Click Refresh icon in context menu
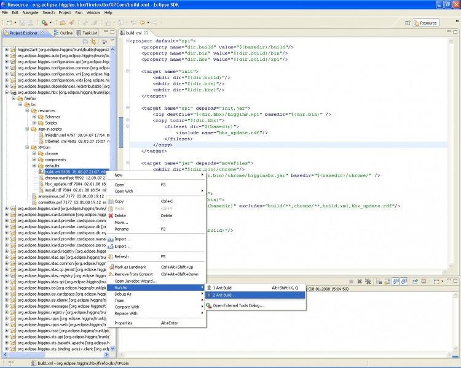This screenshot has height=368, width=461. (111, 256)
